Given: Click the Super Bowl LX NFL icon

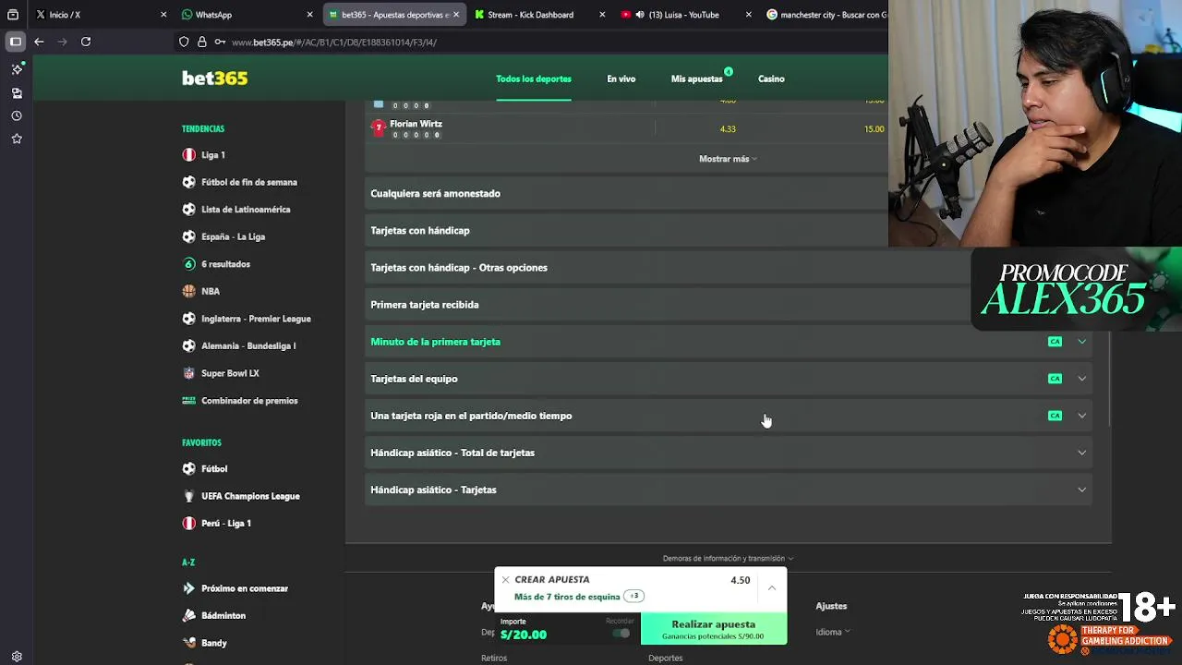Looking at the screenshot, I should pyautogui.click(x=189, y=373).
